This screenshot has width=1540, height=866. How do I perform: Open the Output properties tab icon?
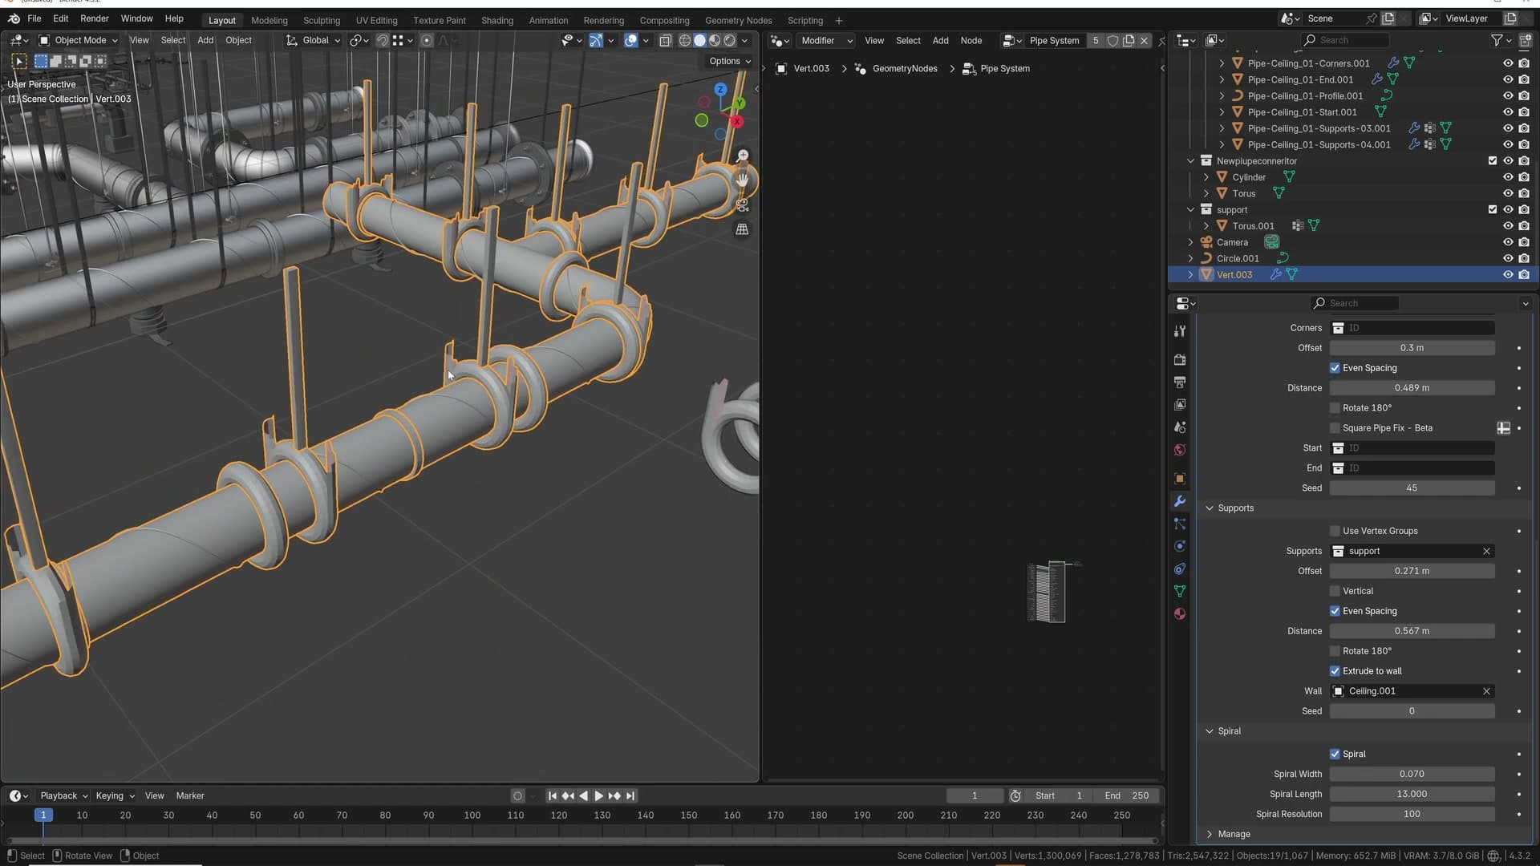tap(1179, 382)
